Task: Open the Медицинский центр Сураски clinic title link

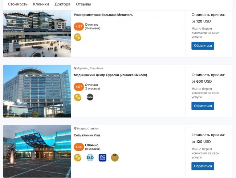Action: tap(110, 75)
